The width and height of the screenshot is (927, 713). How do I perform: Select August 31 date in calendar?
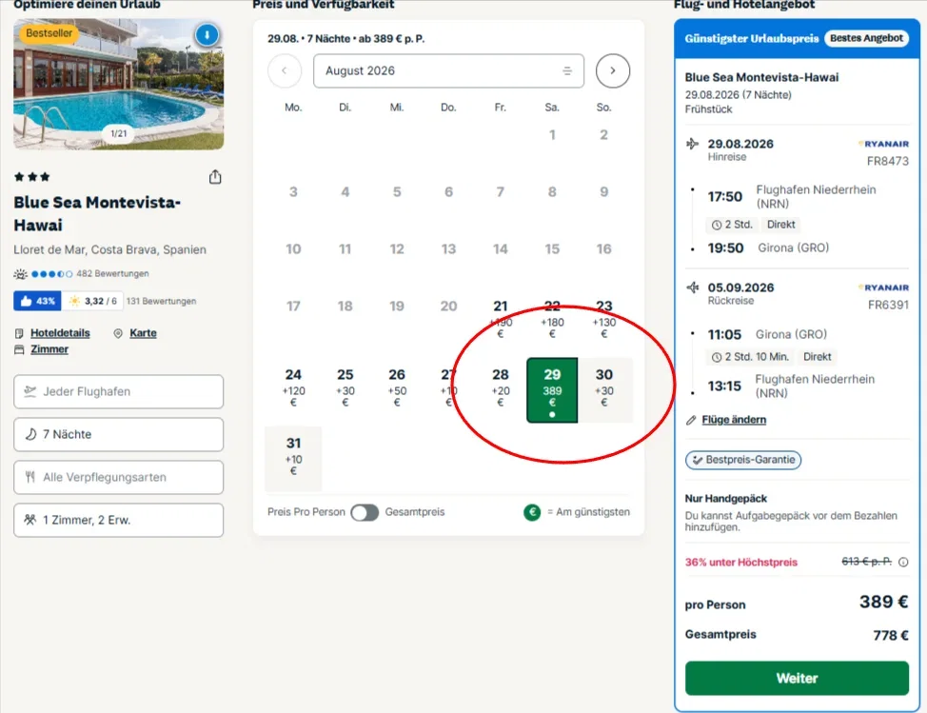(x=293, y=457)
